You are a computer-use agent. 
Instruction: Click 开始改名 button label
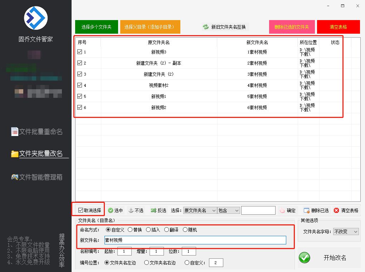(x=335, y=258)
